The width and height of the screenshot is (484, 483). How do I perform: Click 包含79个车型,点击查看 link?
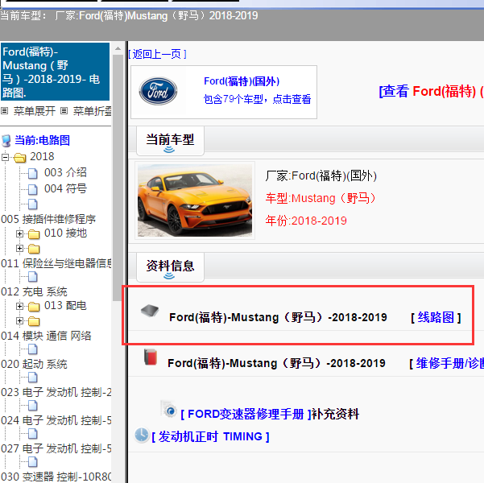tap(257, 99)
